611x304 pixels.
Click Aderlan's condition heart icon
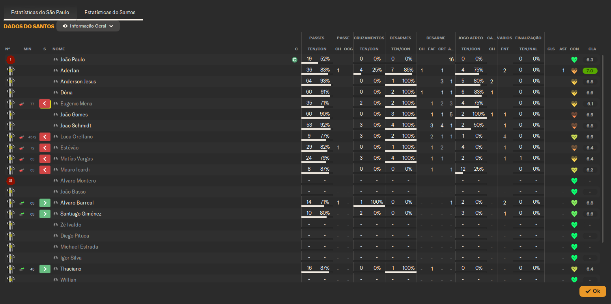click(x=574, y=71)
